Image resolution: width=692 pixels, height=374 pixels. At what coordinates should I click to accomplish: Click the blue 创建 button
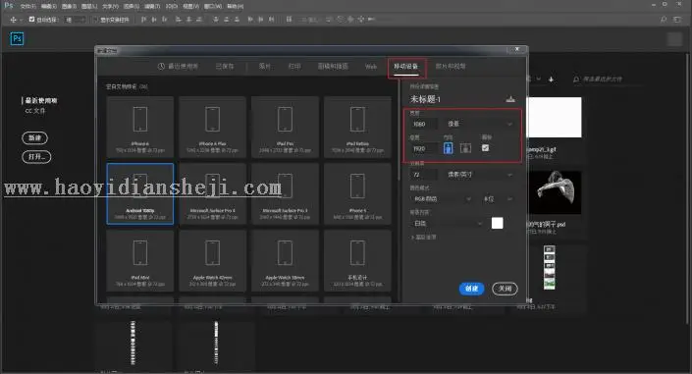(471, 289)
